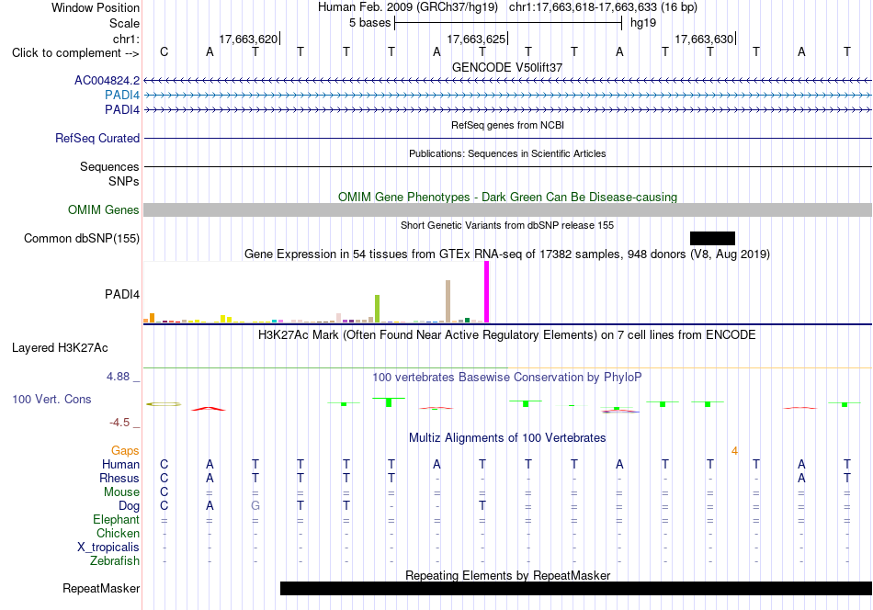
Task: Click the magenta GTEx expression bar
Action: [487, 292]
